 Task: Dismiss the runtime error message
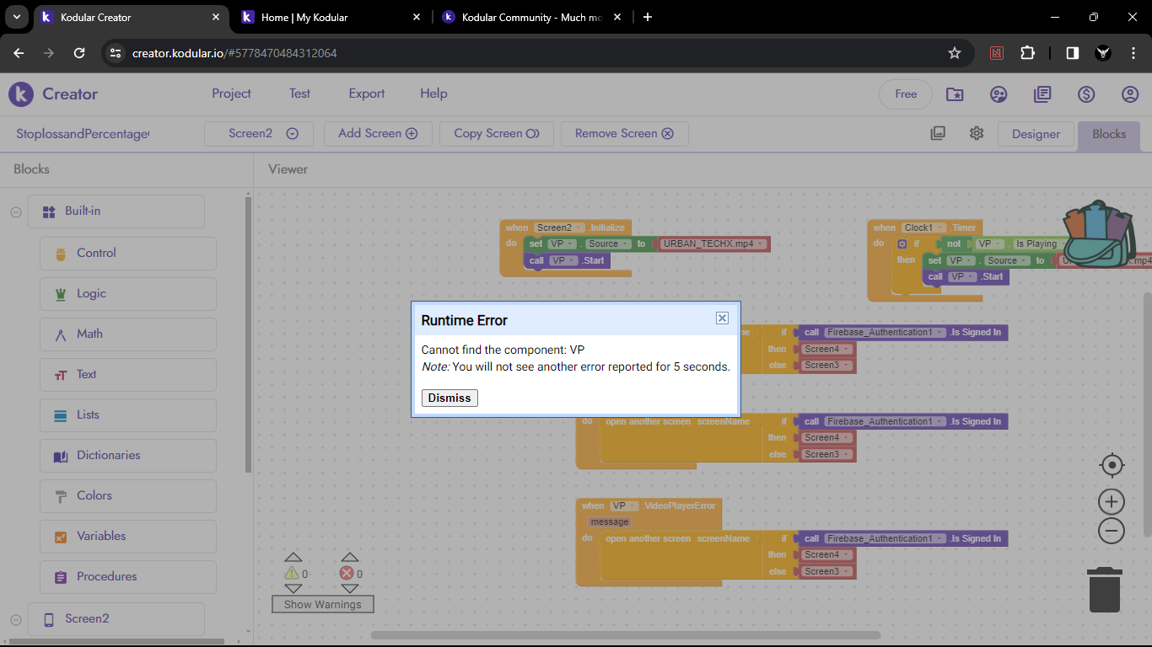pyautogui.click(x=449, y=398)
